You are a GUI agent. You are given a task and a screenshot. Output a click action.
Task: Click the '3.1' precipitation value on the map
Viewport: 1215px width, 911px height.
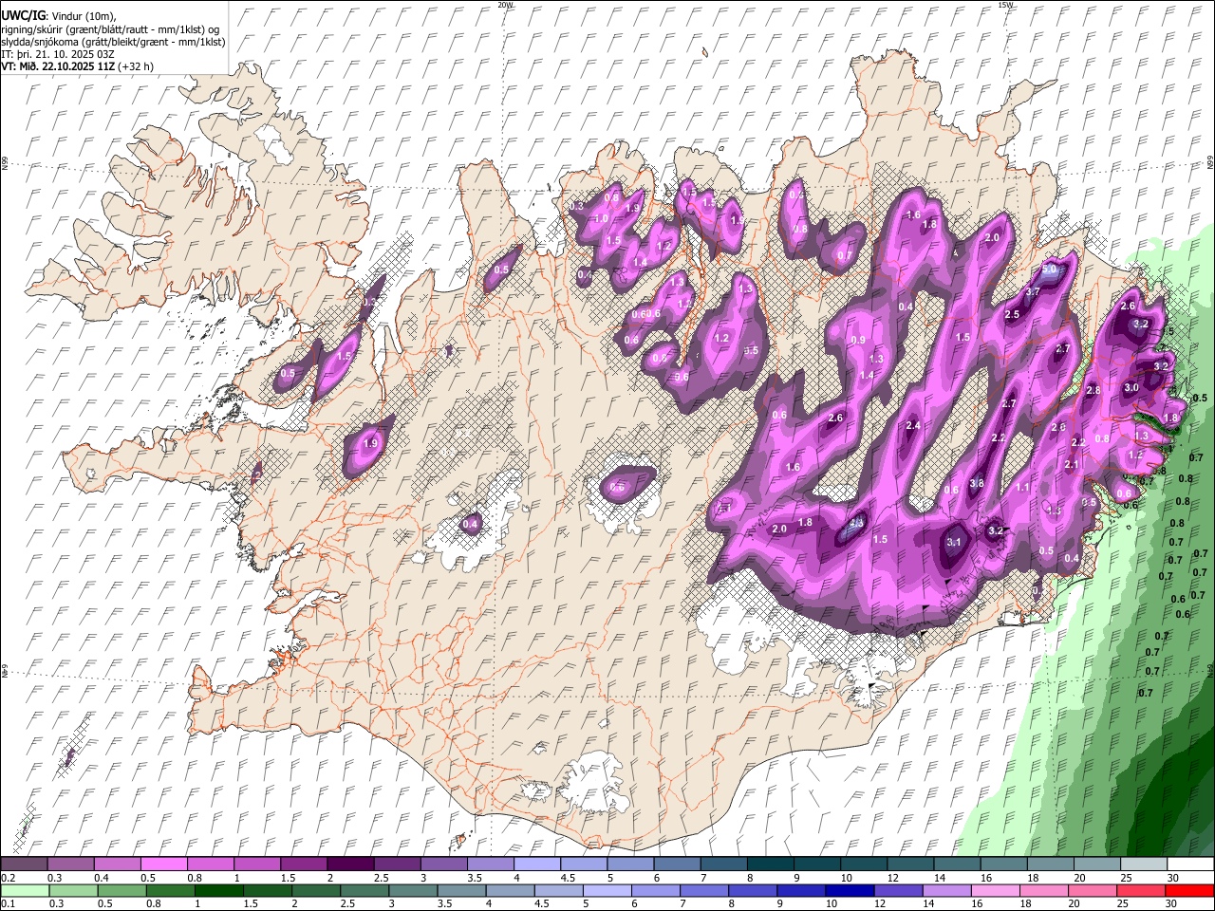click(x=955, y=543)
